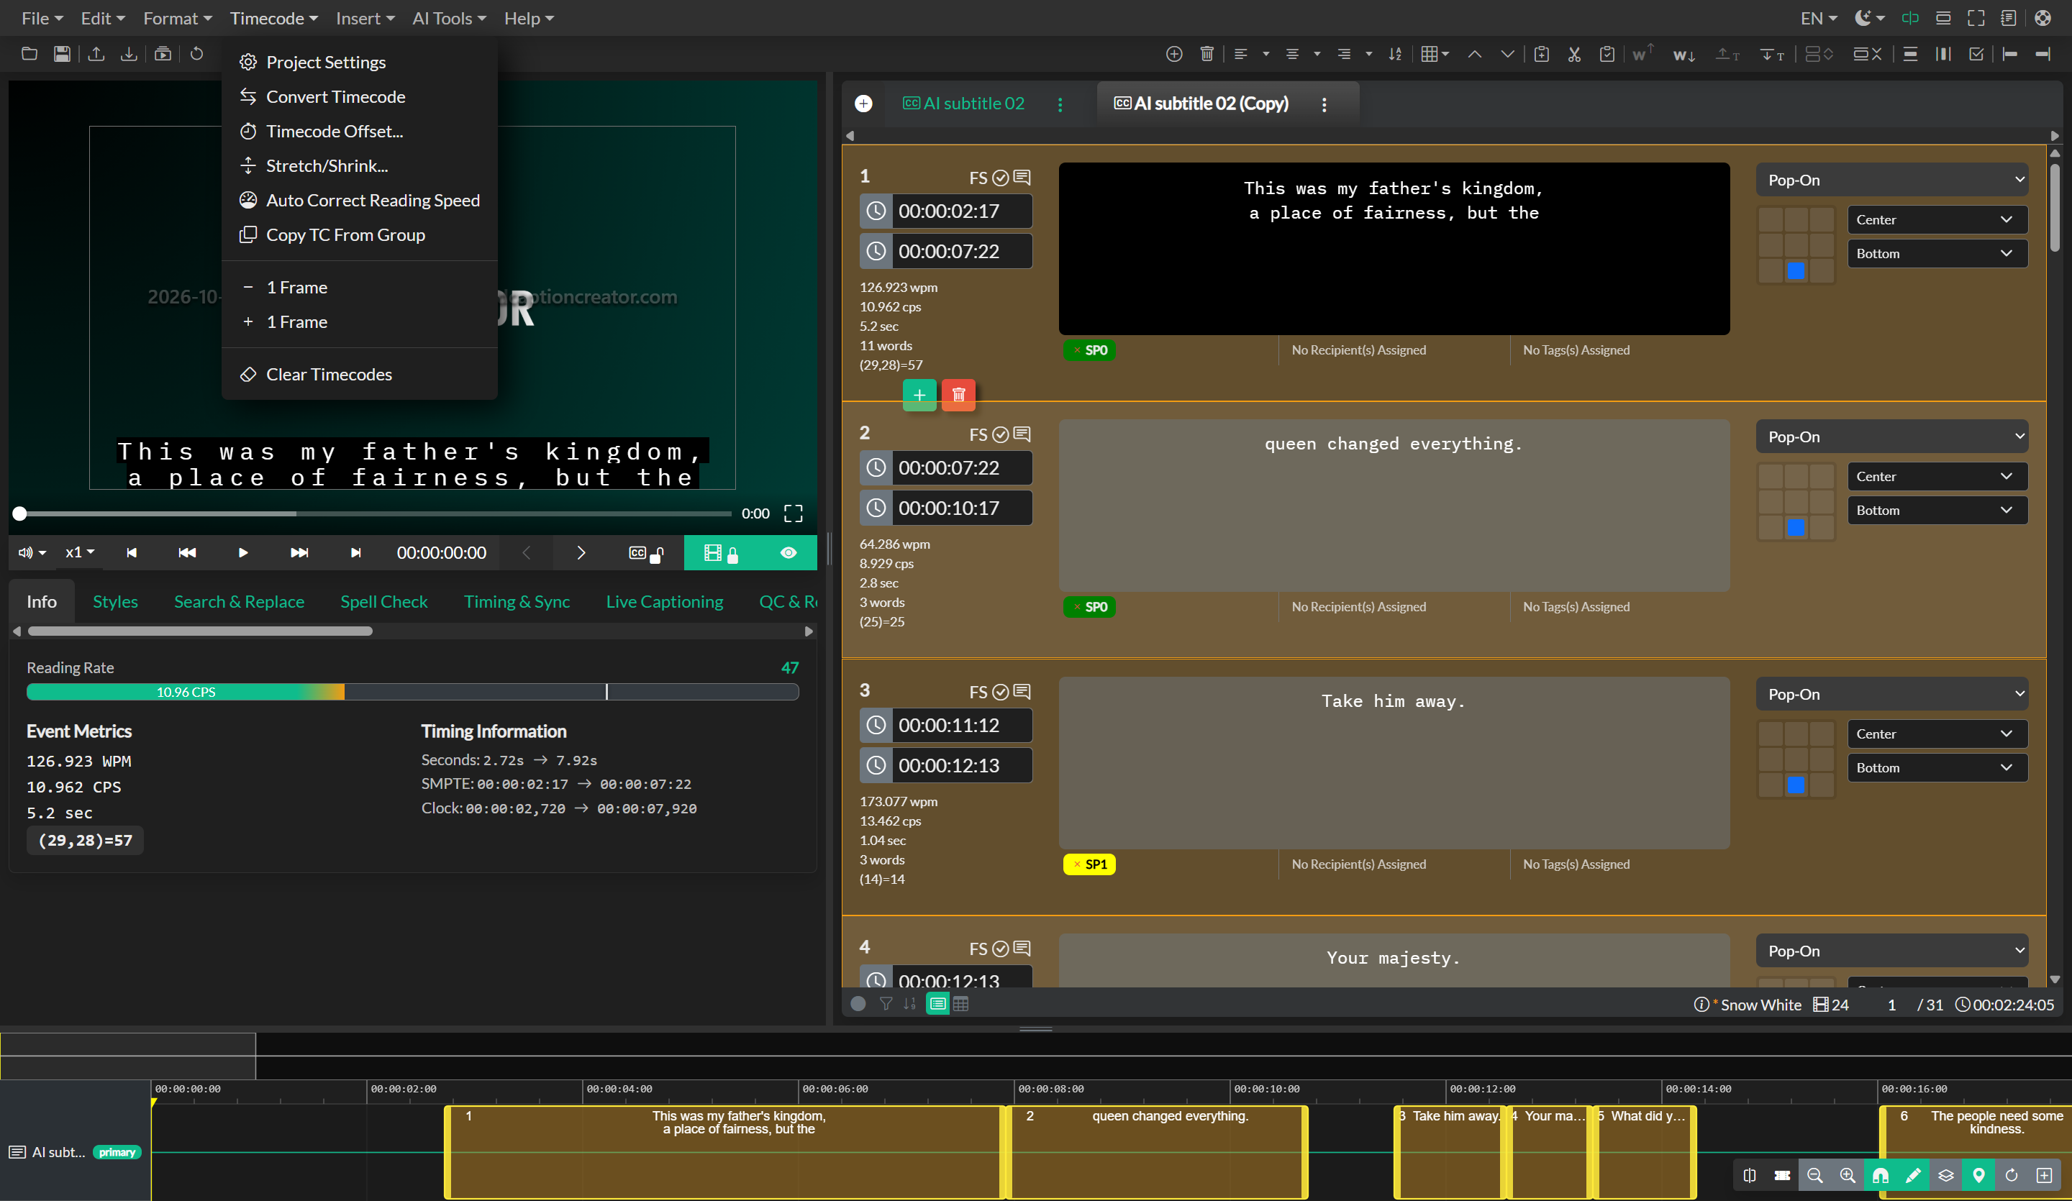Open the x1 playback speed dropdown
This screenshot has width=2072, height=1201.
tap(80, 553)
